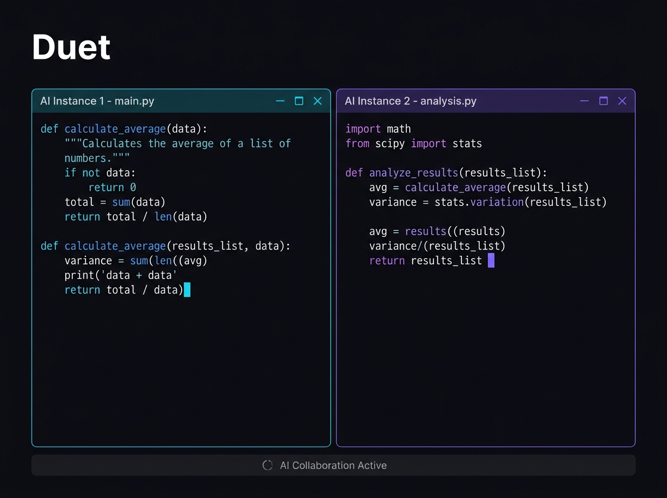
Task: Click the calculate_average function name
Action: (115, 128)
